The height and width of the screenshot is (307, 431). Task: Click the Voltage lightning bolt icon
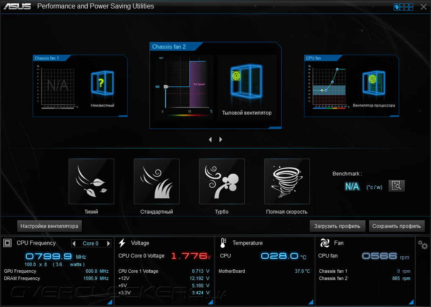coord(122,243)
